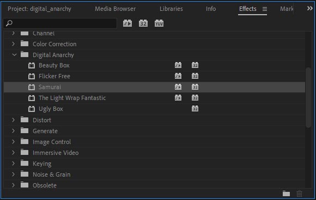Expand the Distort folder
This screenshot has height=200, width=316.
pyautogui.click(x=13, y=120)
